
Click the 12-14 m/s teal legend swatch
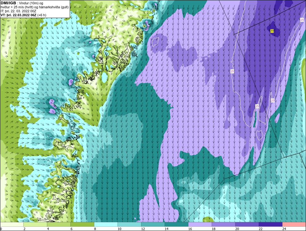tap(153, 224)
